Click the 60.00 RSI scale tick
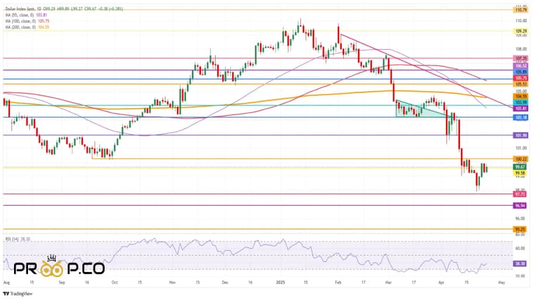Image resolution: width=533 pixels, height=300 pixels. point(520,249)
